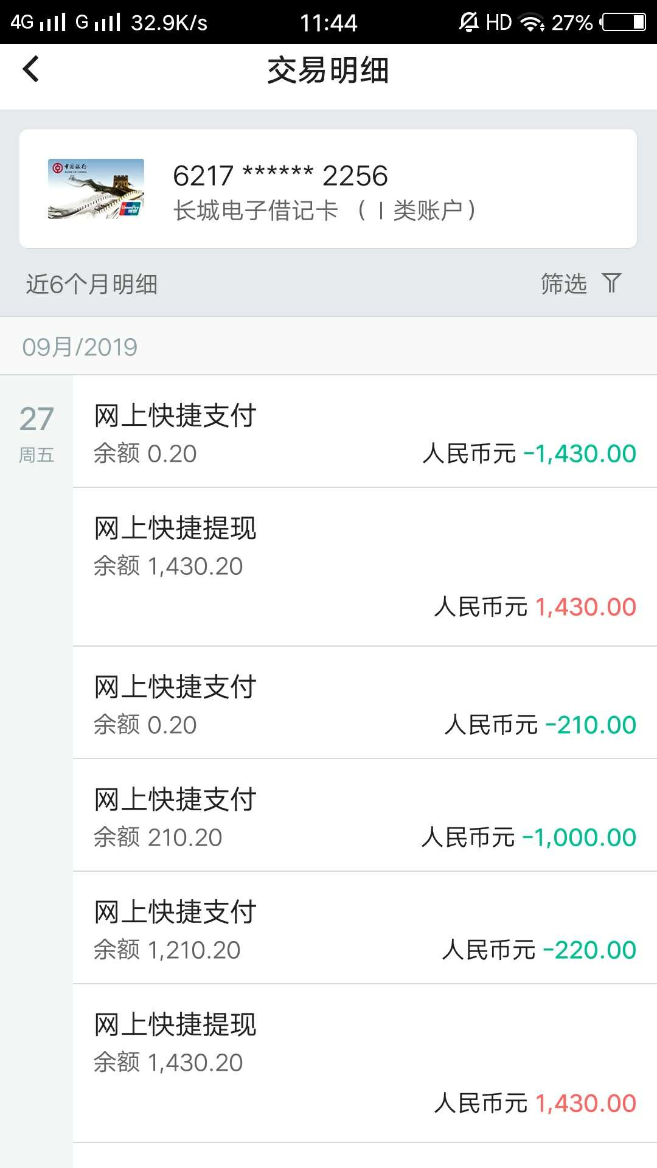This screenshot has height=1168, width=657.
Task: Open the first 网上快捷提现 1,430.00 transaction
Action: [x=364, y=567]
